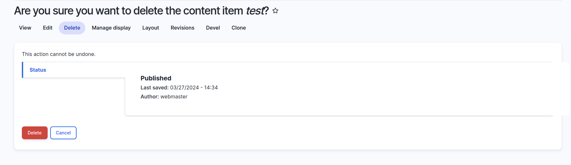Switch to the Edit tab
The image size is (571, 165).
48,28
